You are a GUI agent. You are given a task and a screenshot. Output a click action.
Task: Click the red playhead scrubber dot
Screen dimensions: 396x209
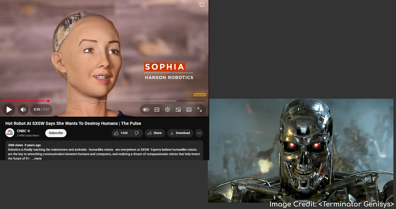(48, 101)
